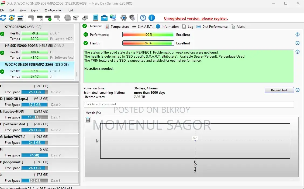Click 'Unregistered version, please register' link
This screenshot has height=189, width=304.
click(x=196, y=18)
